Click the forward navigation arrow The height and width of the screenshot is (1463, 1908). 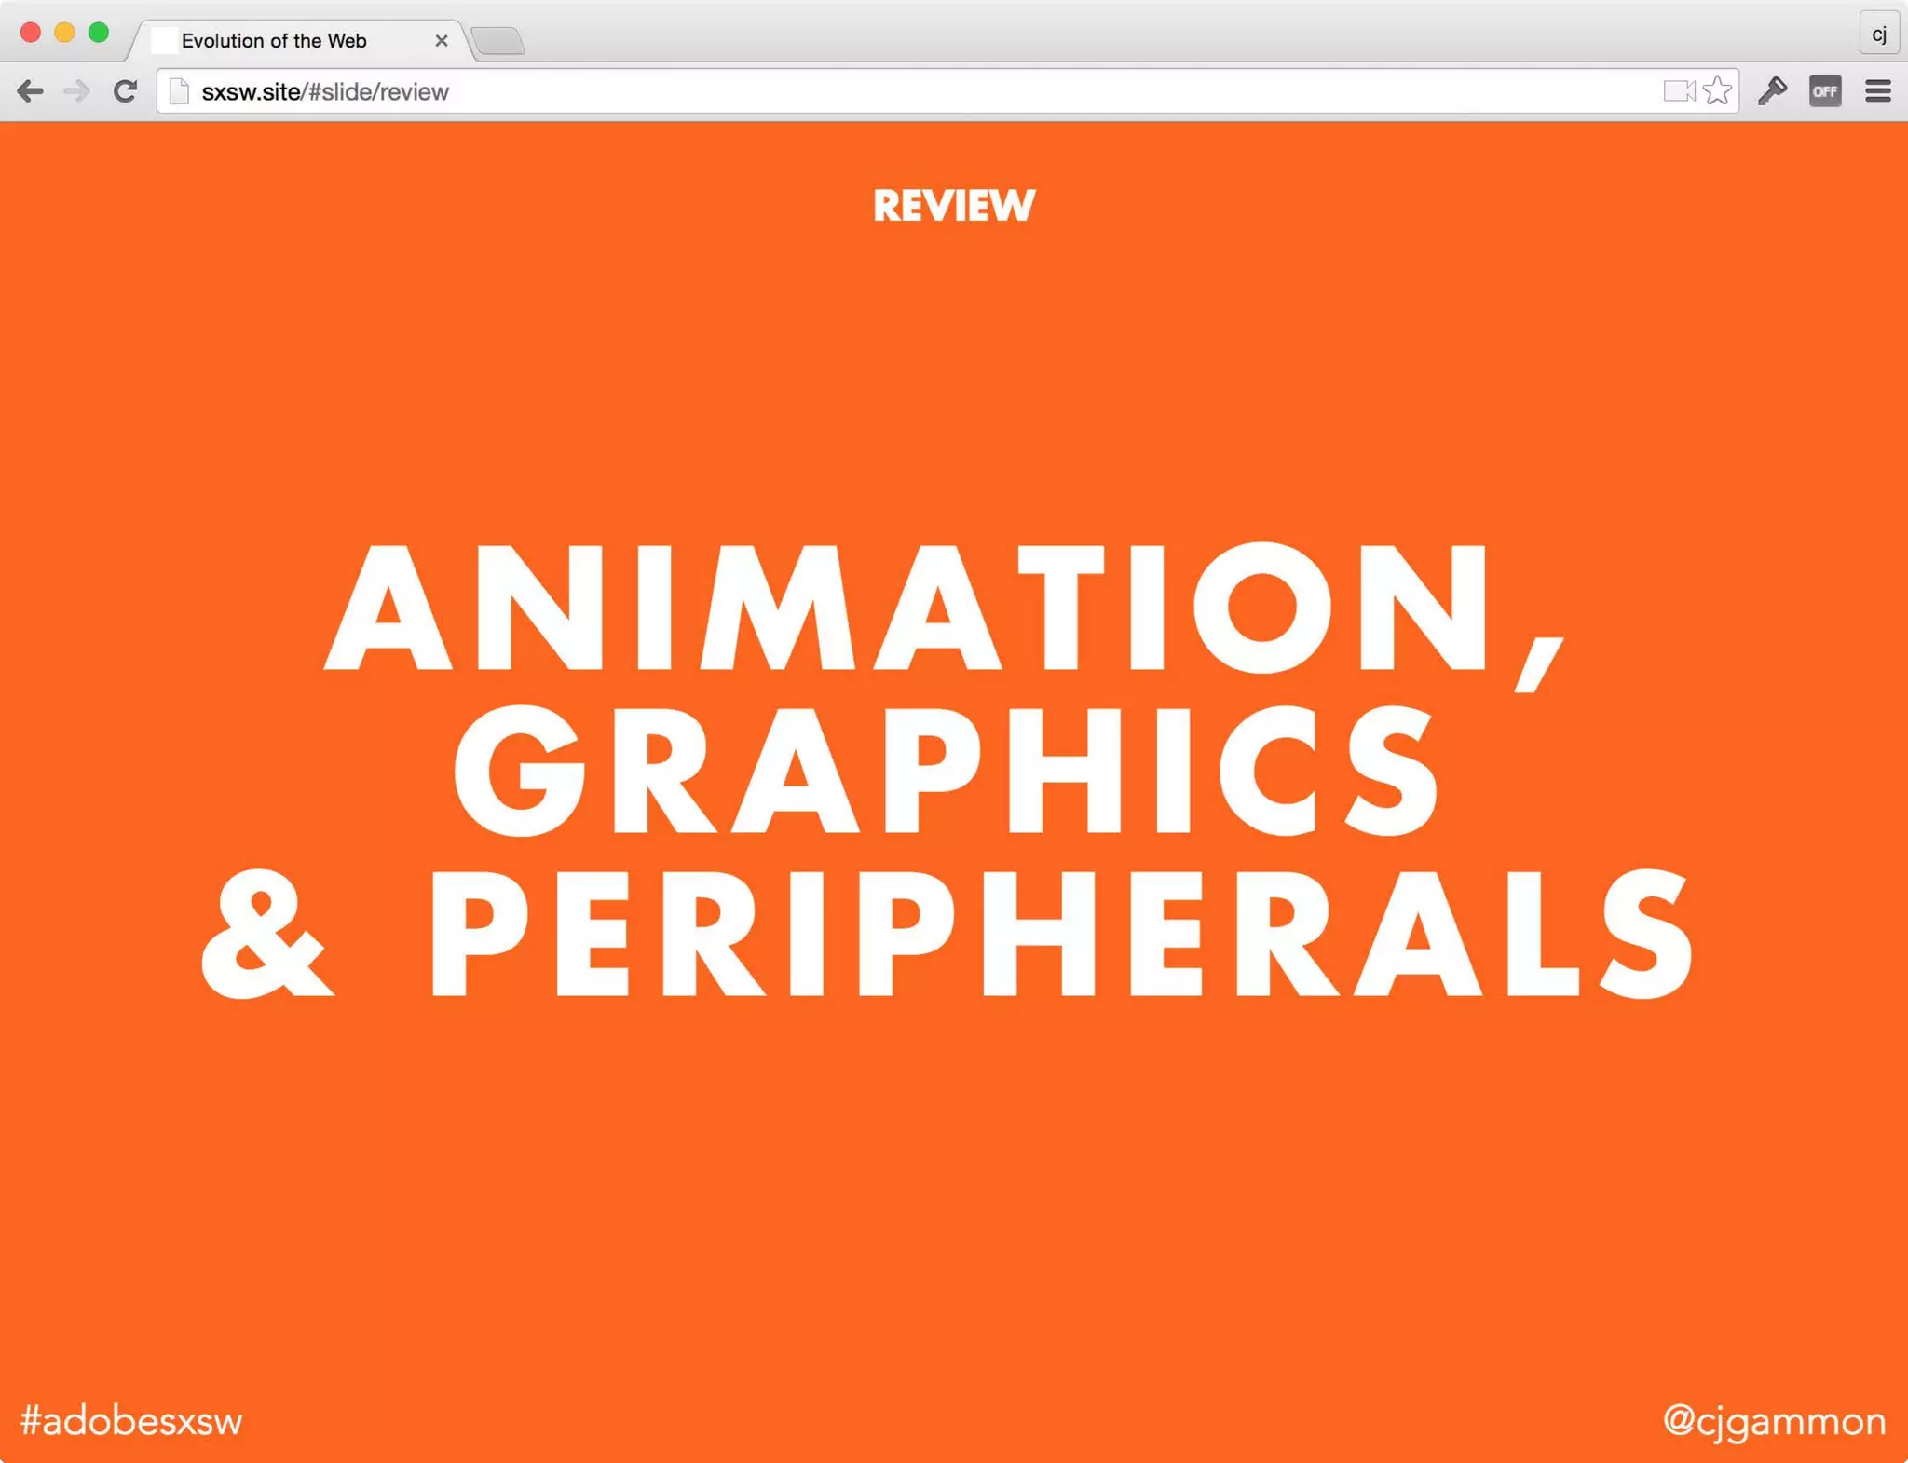(76, 91)
